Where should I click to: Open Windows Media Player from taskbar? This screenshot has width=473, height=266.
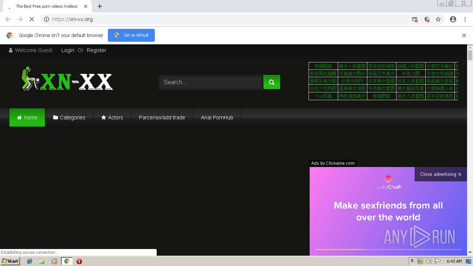click(x=54, y=261)
